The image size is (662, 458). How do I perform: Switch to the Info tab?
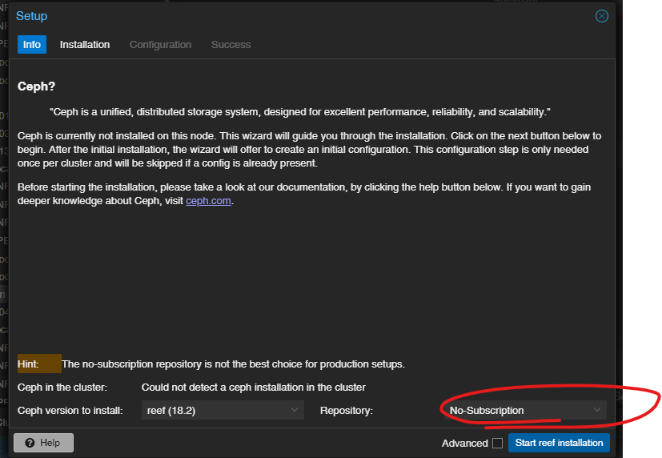coord(32,45)
